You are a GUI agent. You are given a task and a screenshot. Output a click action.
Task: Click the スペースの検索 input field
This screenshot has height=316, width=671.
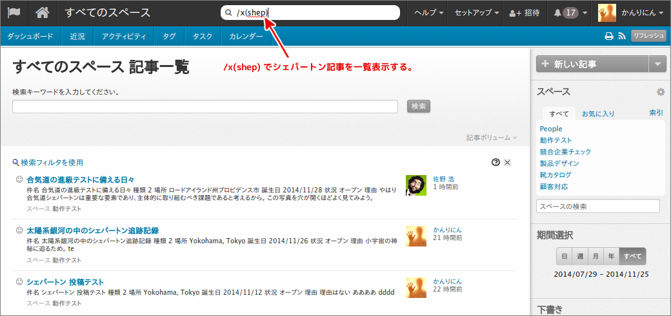pyautogui.click(x=598, y=207)
